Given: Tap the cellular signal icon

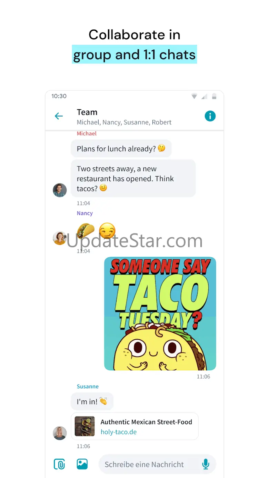Looking at the screenshot, I should (x=205, y=96).
